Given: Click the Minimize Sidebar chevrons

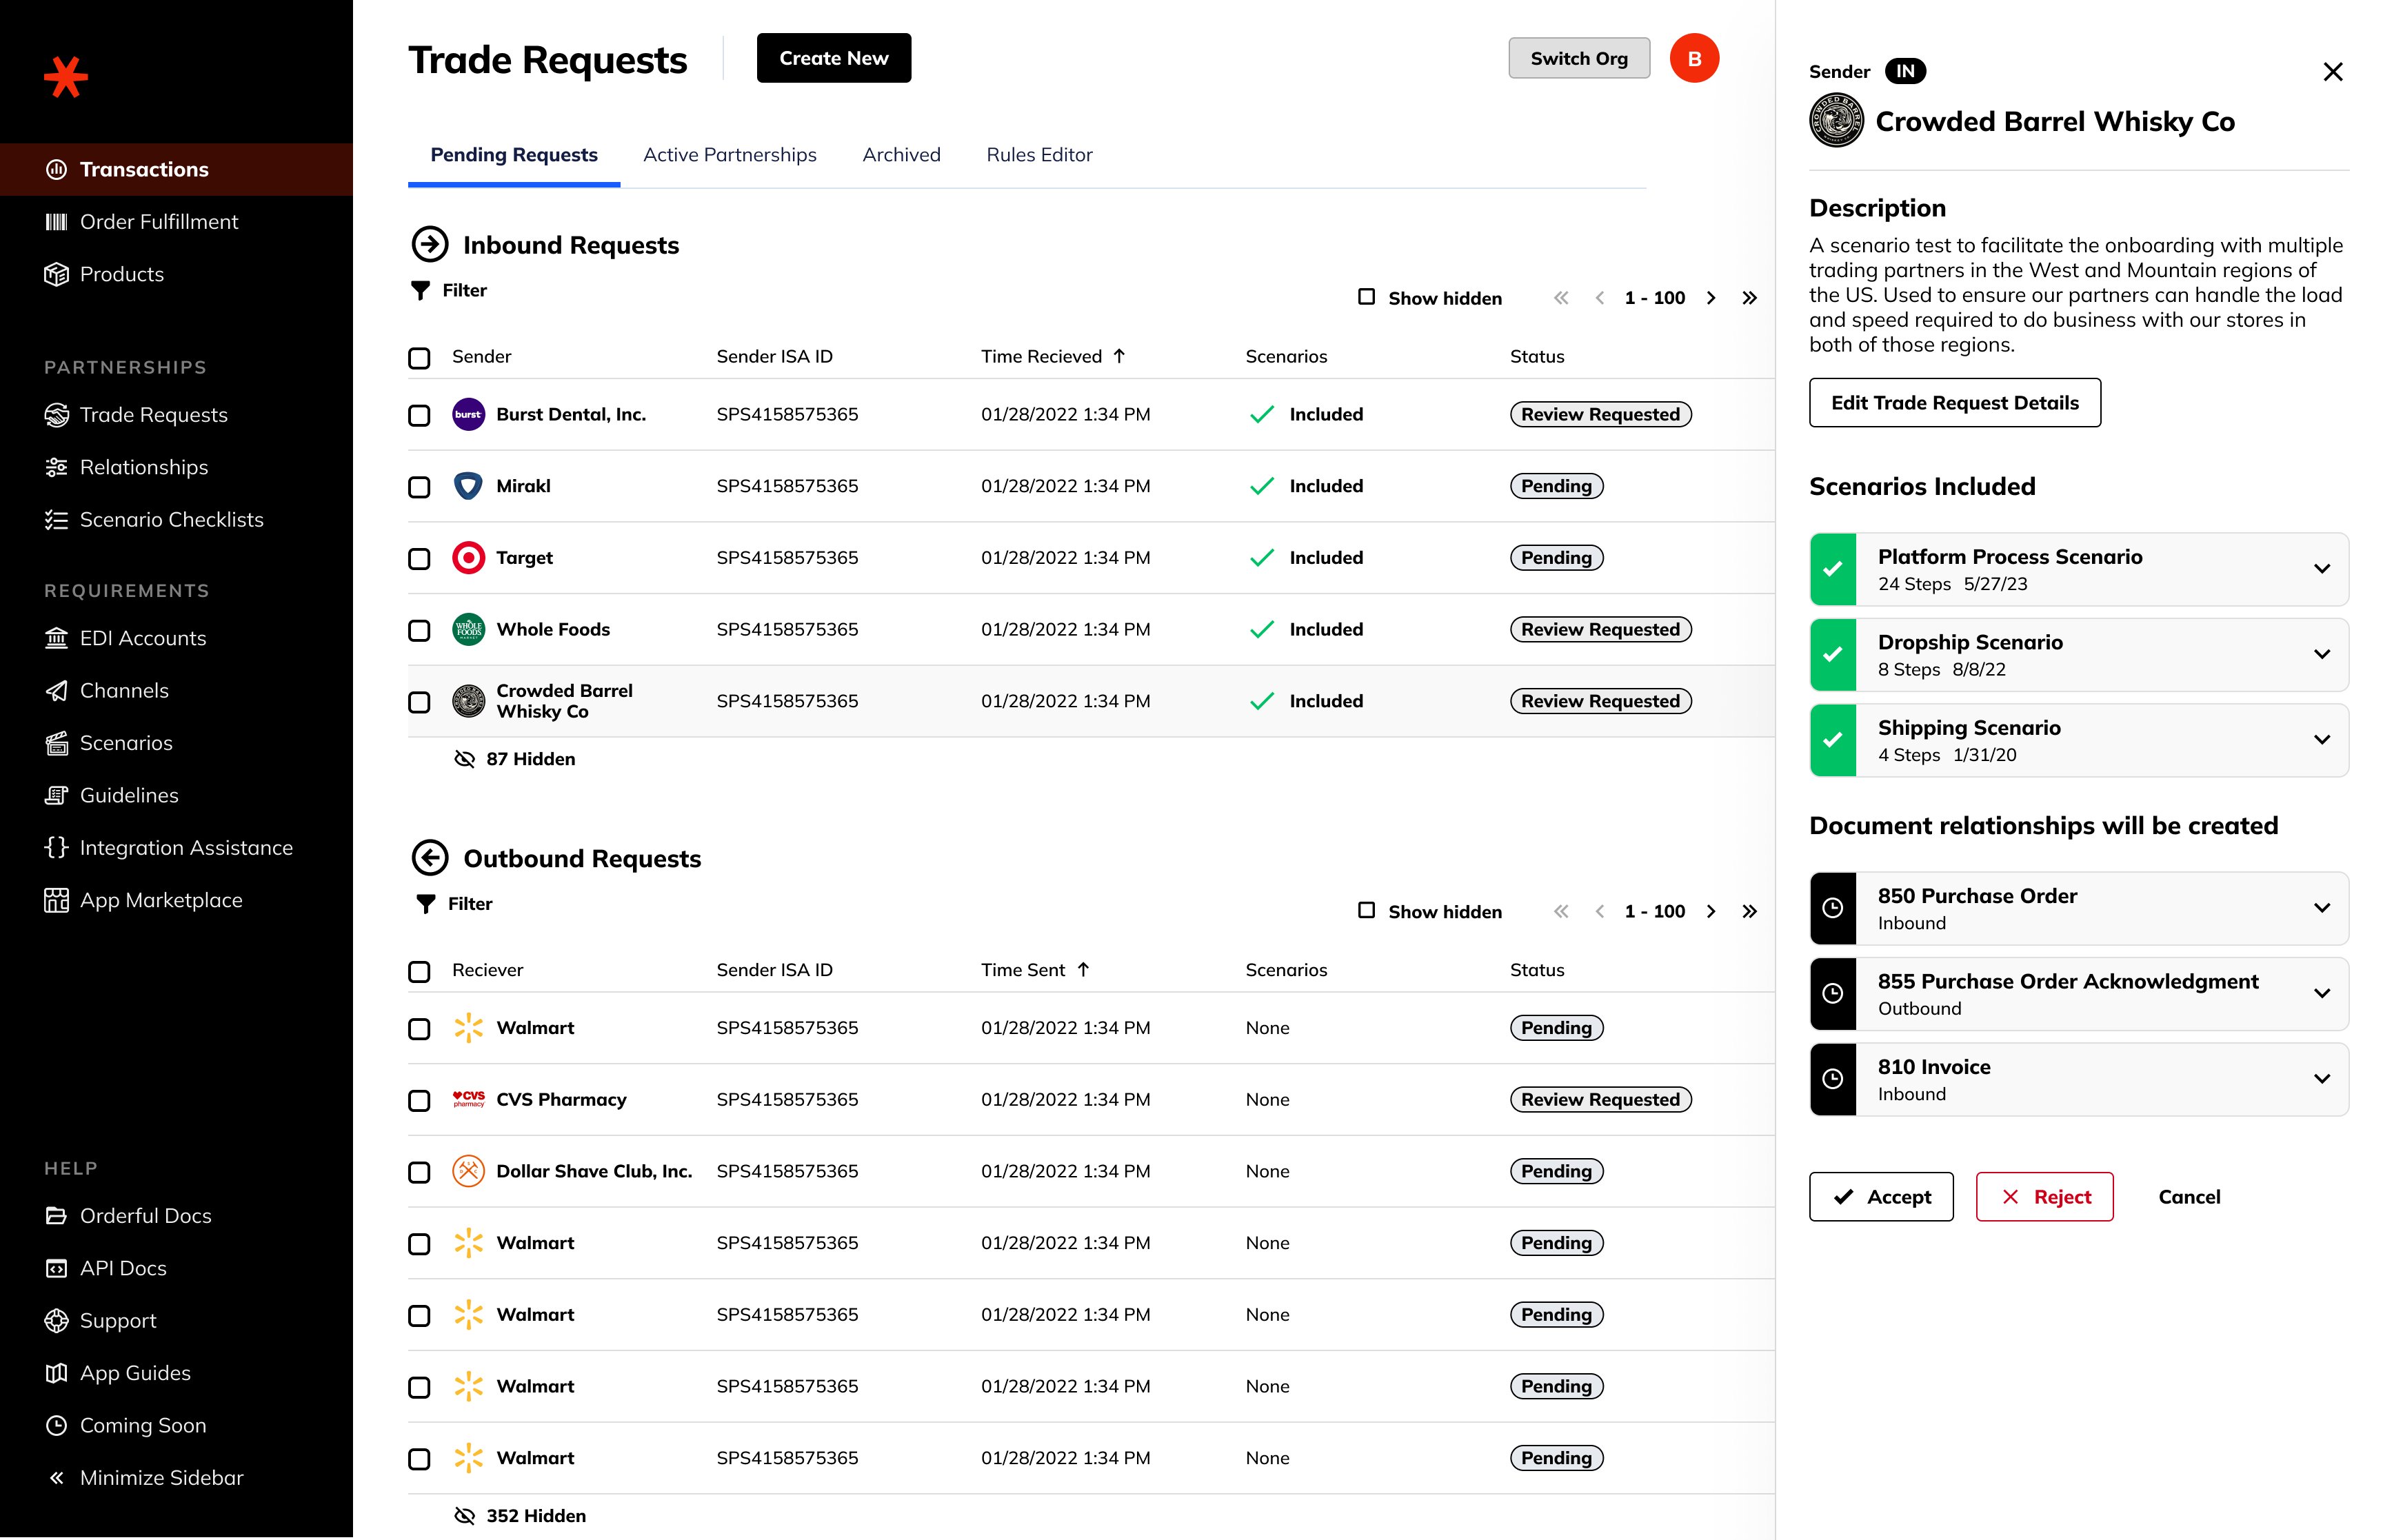Looking at the screenshot, I should (x=57, y=1478).
